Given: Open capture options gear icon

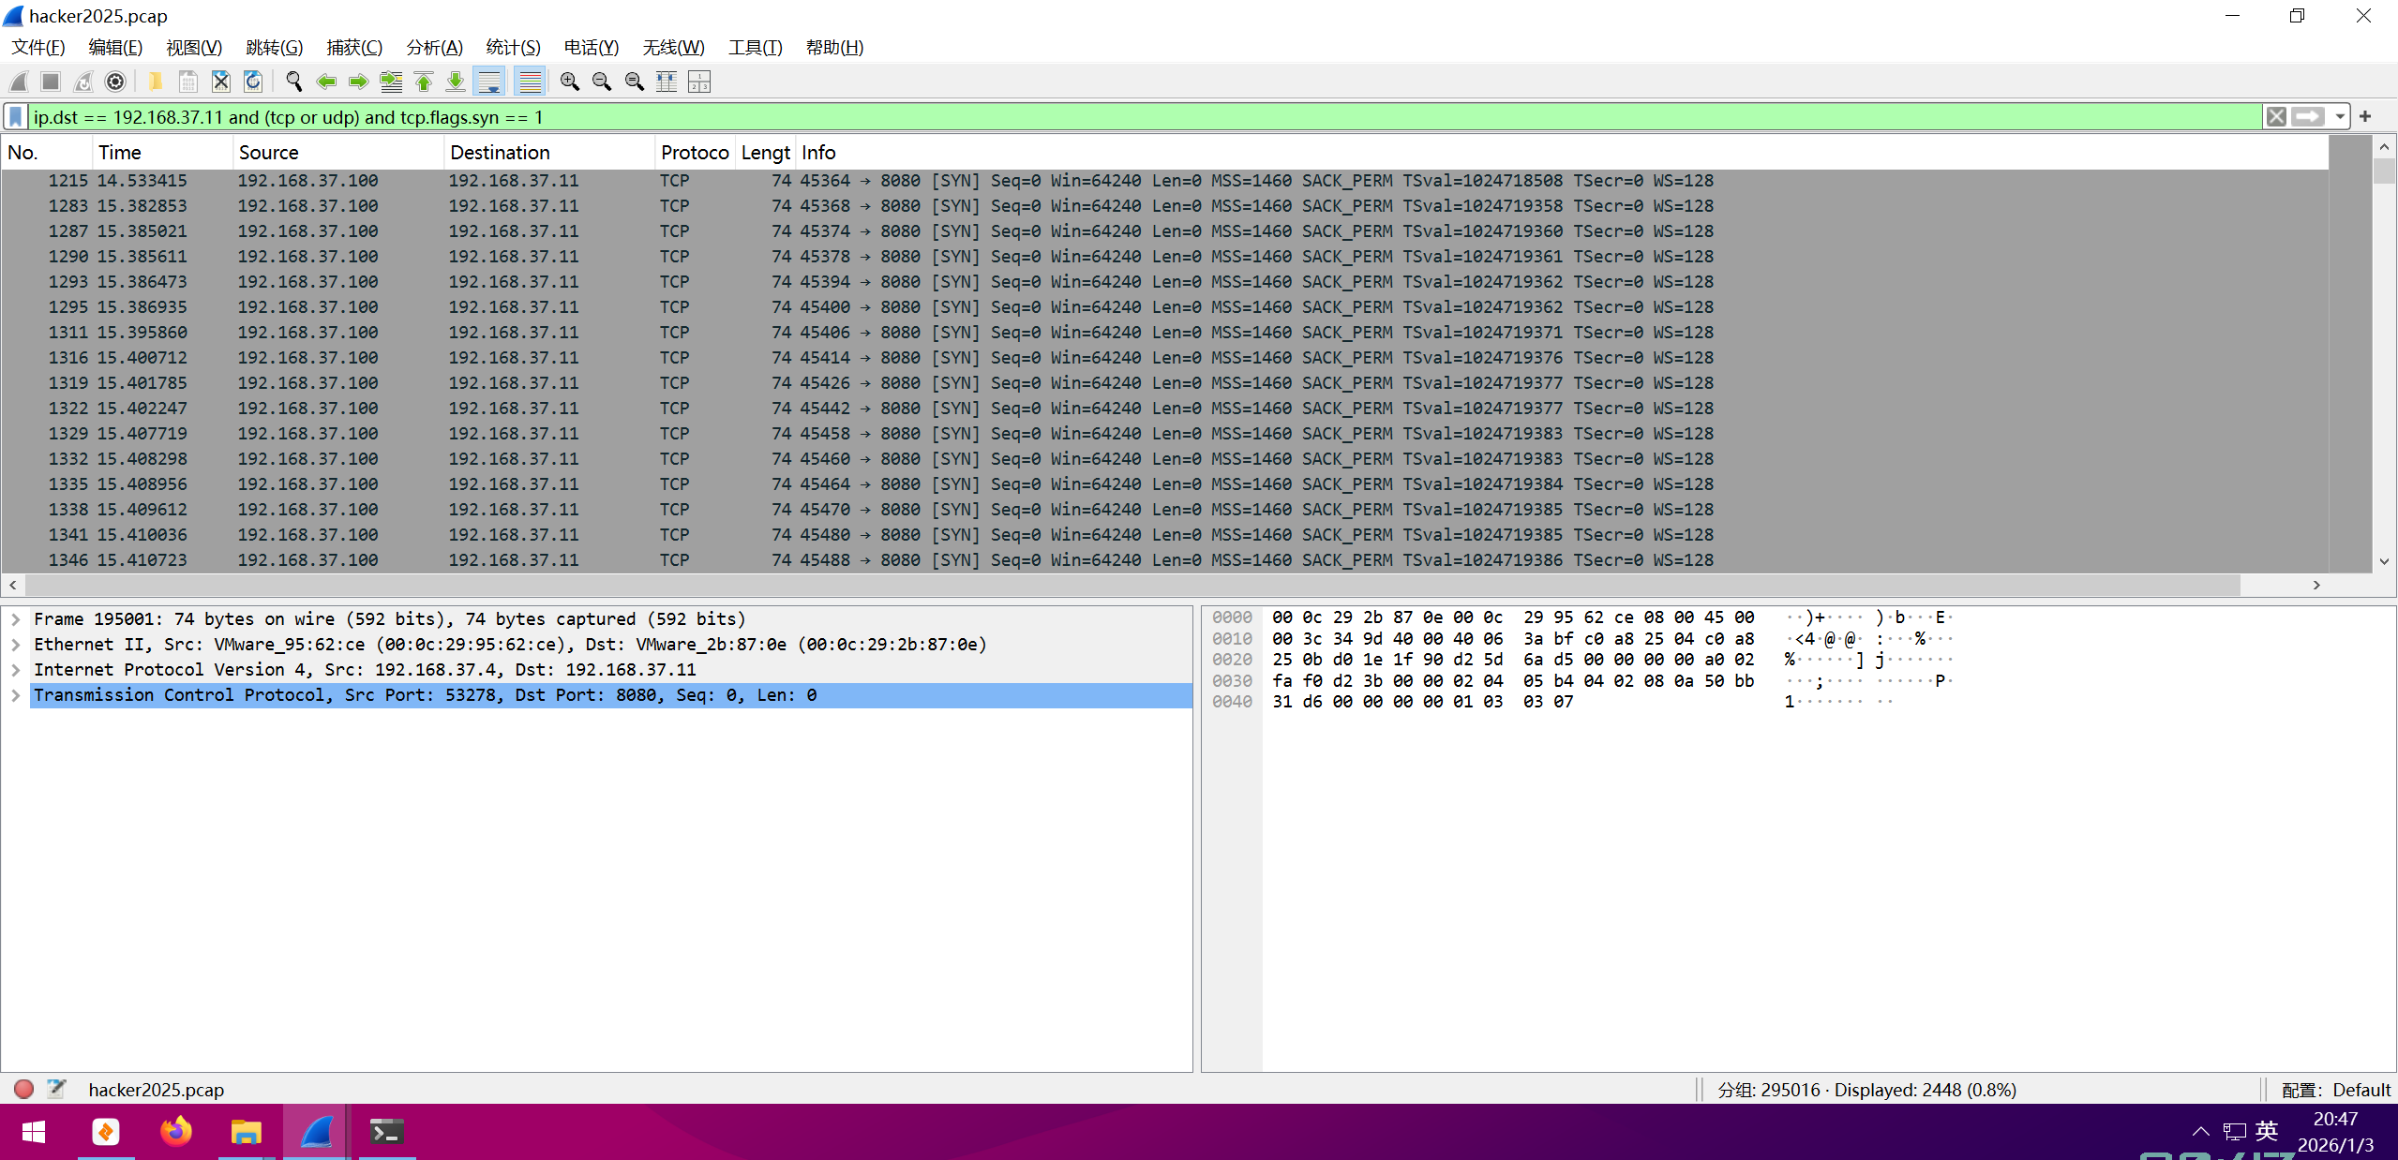Looking at the screenshot, I should 115,82.
